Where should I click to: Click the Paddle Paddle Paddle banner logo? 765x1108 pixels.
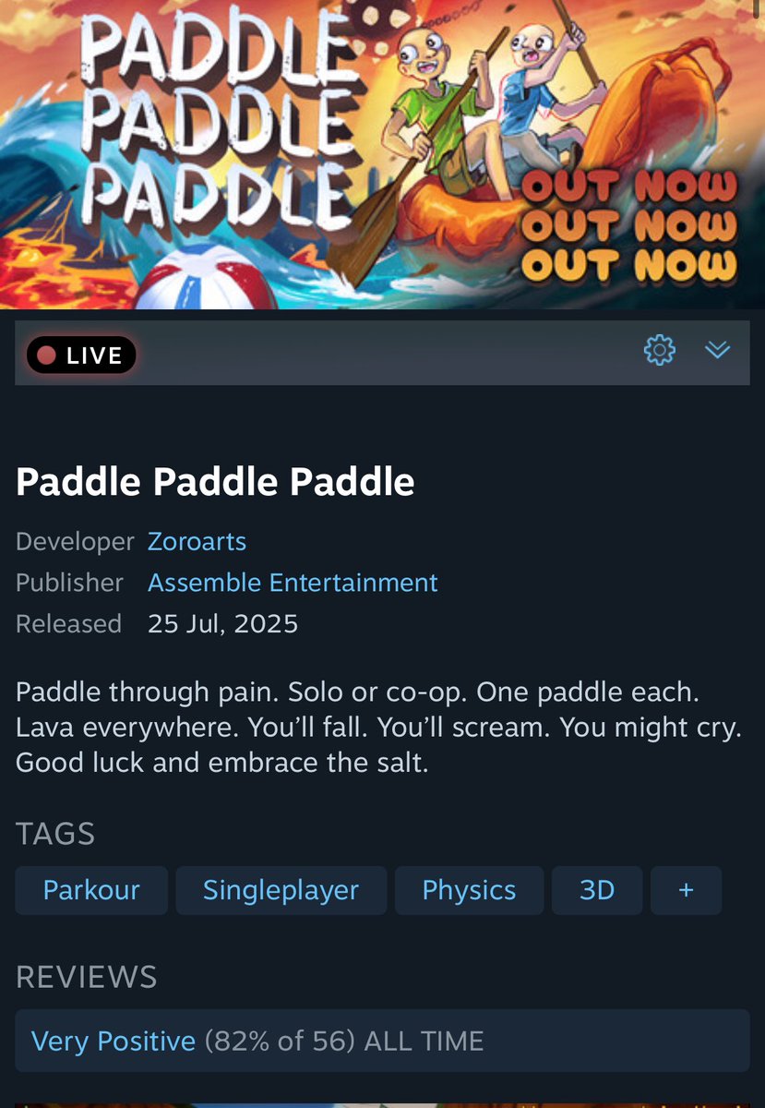pyautogui.click(x=214, y=117)
